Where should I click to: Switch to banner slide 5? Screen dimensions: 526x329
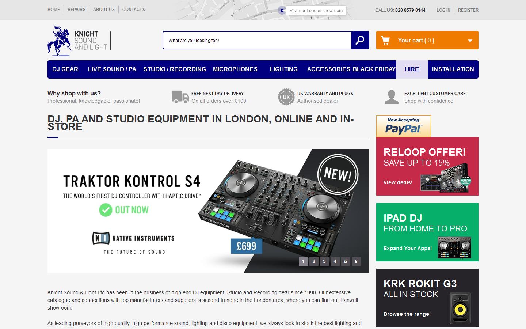tap(346, 261)
